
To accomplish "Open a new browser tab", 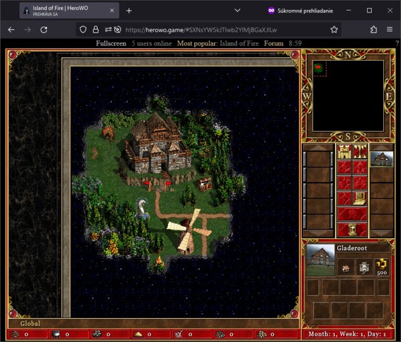I will click(x=129, y=10).
